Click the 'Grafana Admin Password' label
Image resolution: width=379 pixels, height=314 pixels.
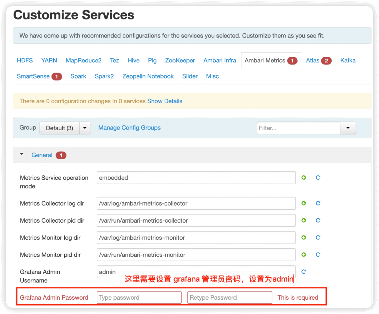(x=54, y=298)
